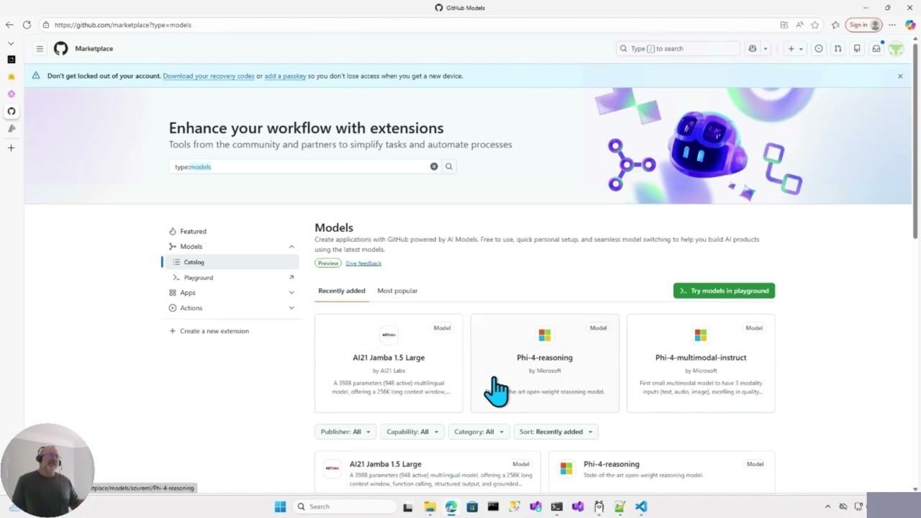This screenshot has width=921, height=518.
Task: Open Download your recovery codes link
Action: tap(209, 76)
